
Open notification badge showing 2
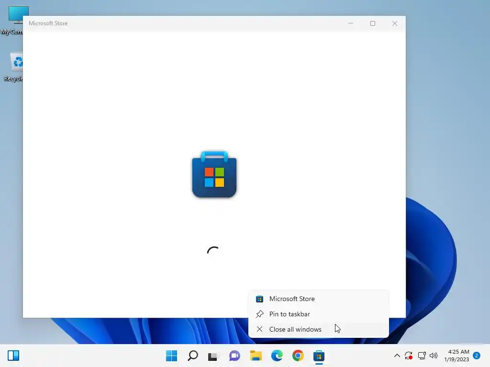coord(477,356)
